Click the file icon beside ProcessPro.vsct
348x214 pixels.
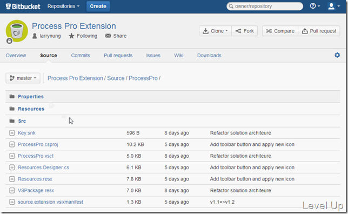(x=12, y=156)
